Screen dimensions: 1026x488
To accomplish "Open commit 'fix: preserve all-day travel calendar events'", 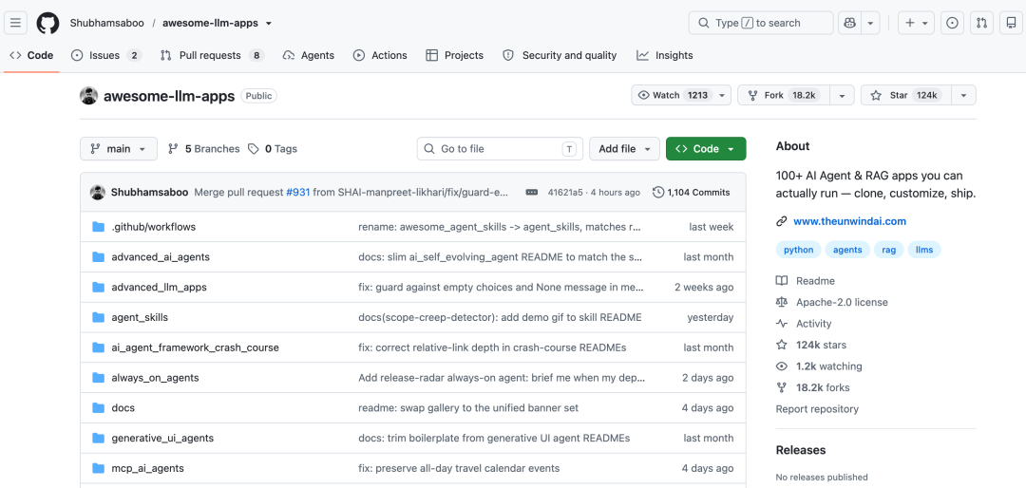I will pyautogui.click(x=459, y=468).
